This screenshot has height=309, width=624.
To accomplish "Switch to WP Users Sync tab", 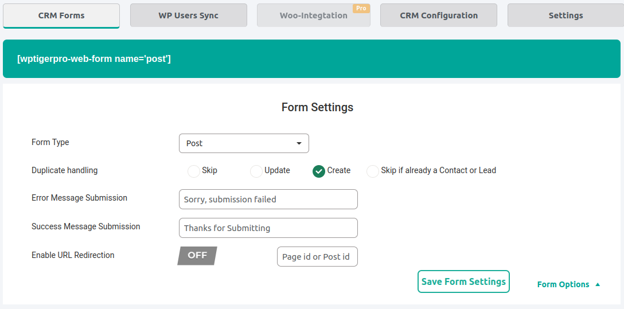I will tap(189, 15).
